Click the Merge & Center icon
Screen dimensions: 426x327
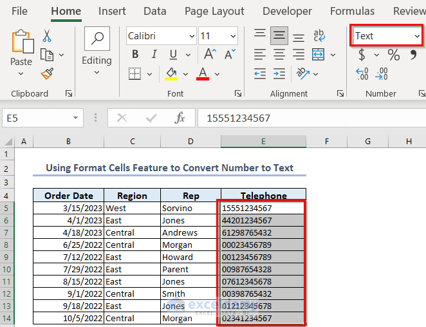click(319, 55)
